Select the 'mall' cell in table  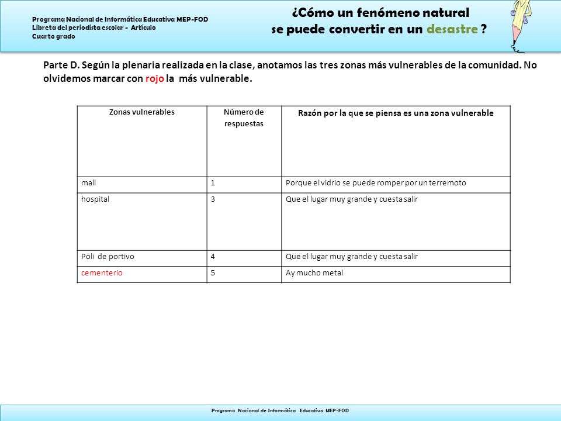coord(142,185)
